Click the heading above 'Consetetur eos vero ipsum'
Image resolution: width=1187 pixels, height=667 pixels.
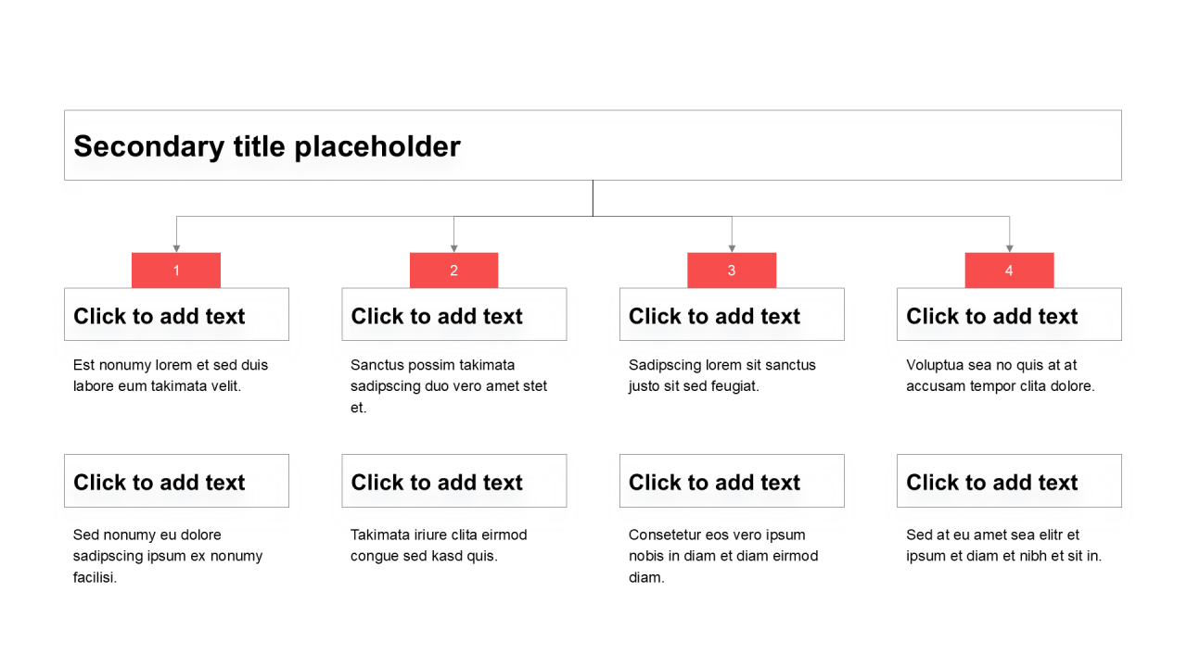coord(732,481)
